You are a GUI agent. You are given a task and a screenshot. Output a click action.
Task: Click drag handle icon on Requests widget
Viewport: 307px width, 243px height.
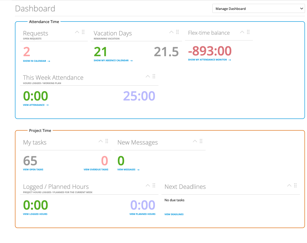click(83, 32)
